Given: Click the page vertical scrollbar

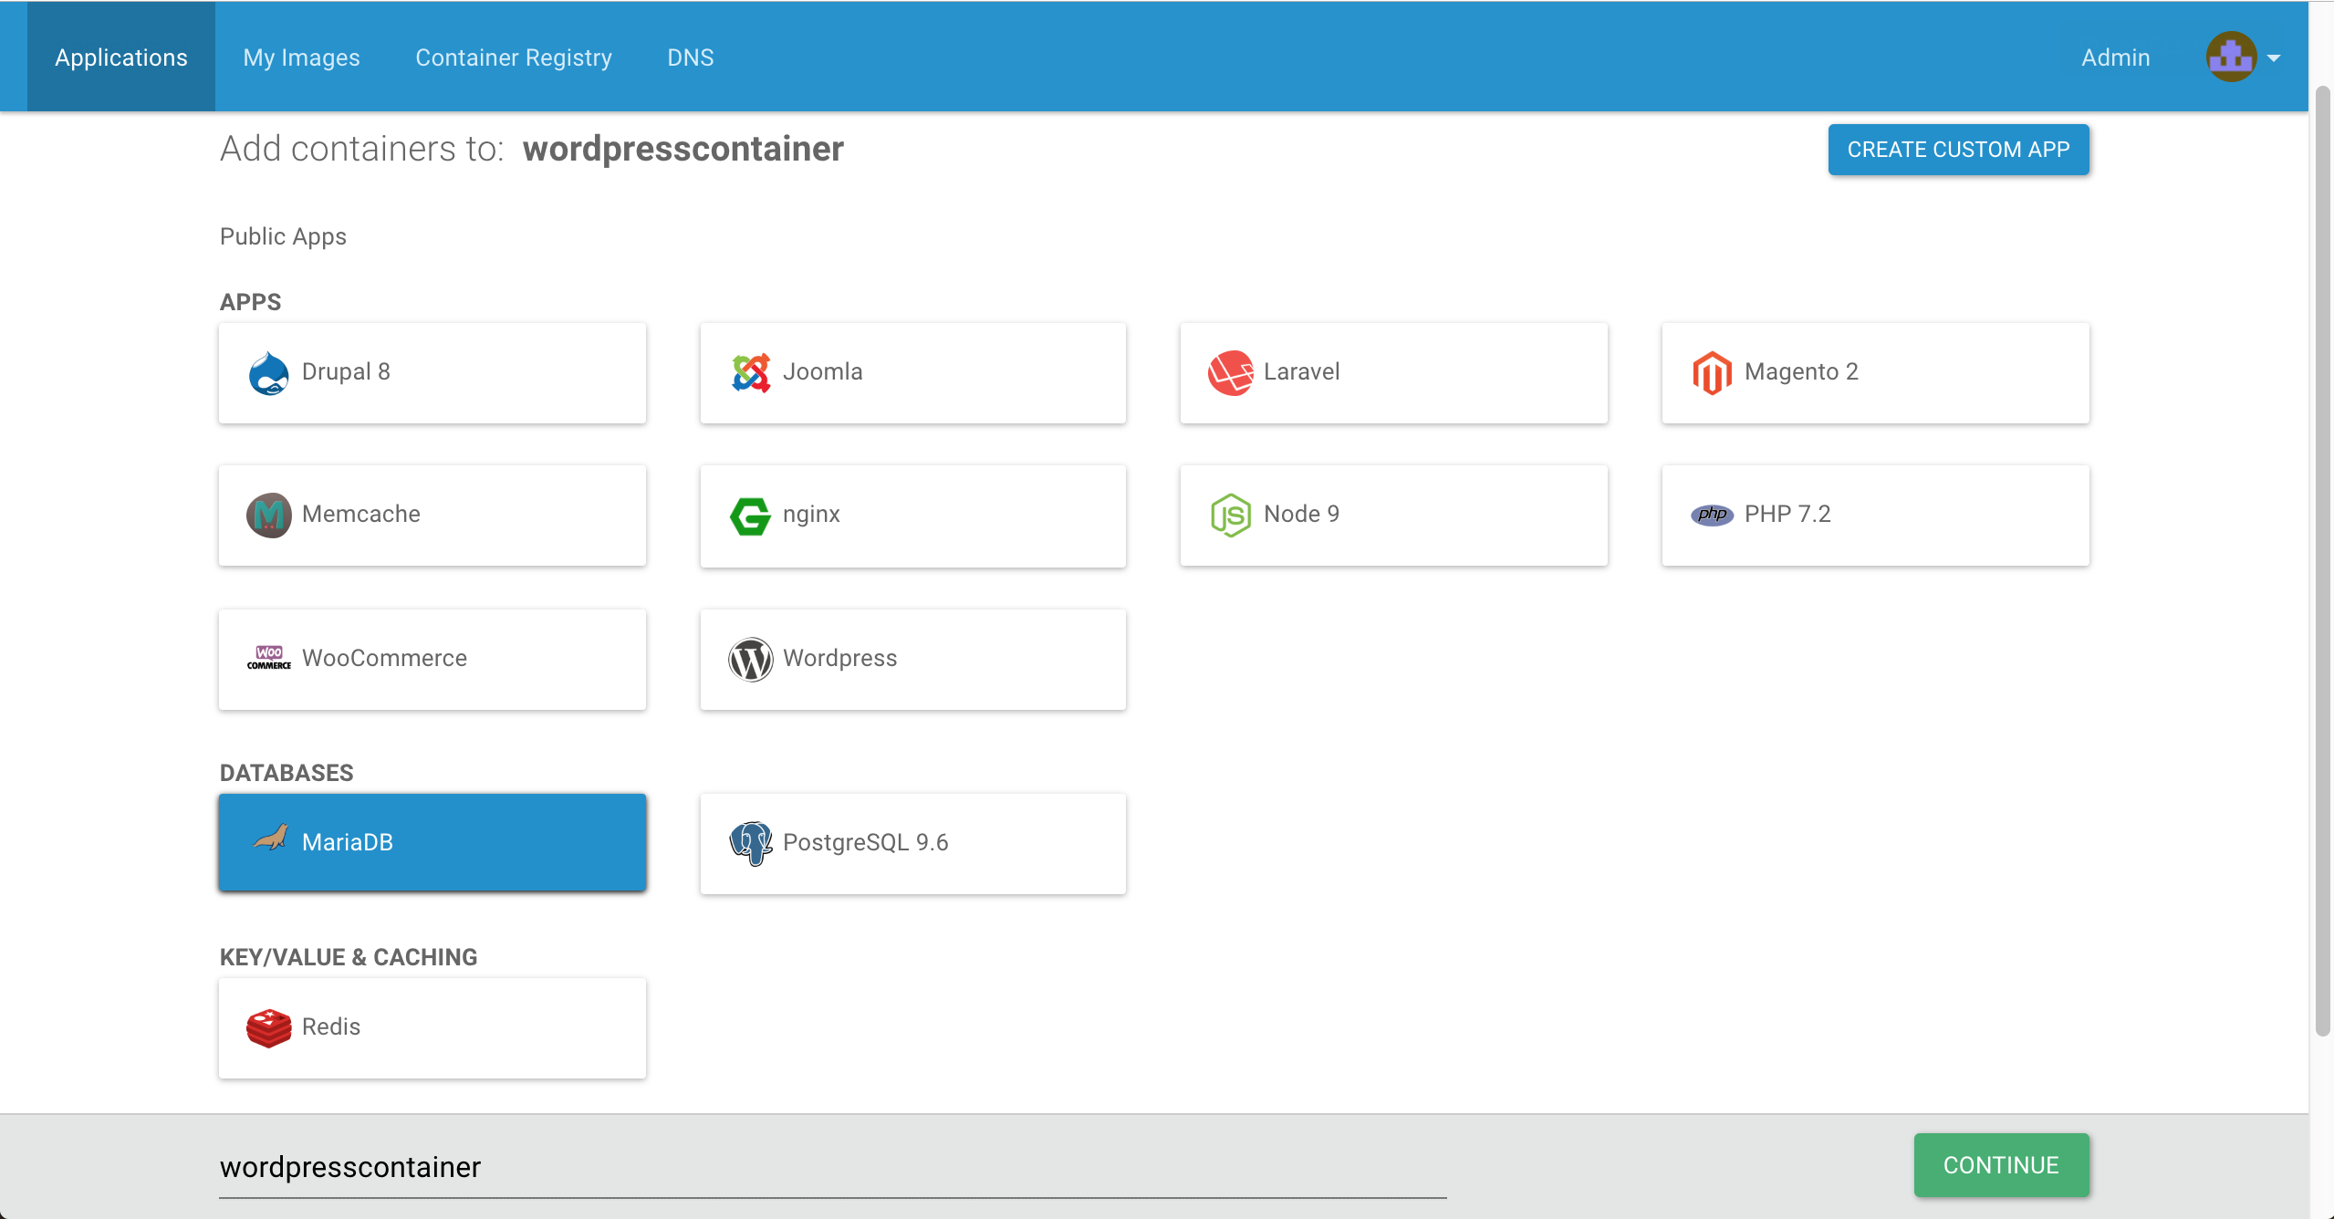Looking at the screenshot, I should [x=2323, y=560].
